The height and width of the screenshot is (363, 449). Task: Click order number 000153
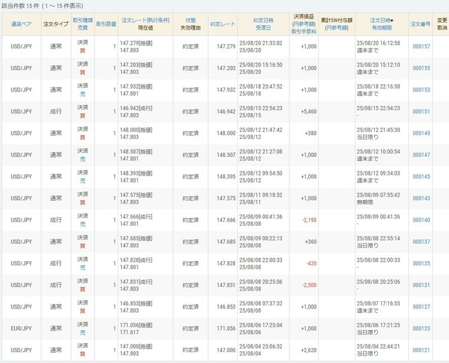[x=421, y=90]
